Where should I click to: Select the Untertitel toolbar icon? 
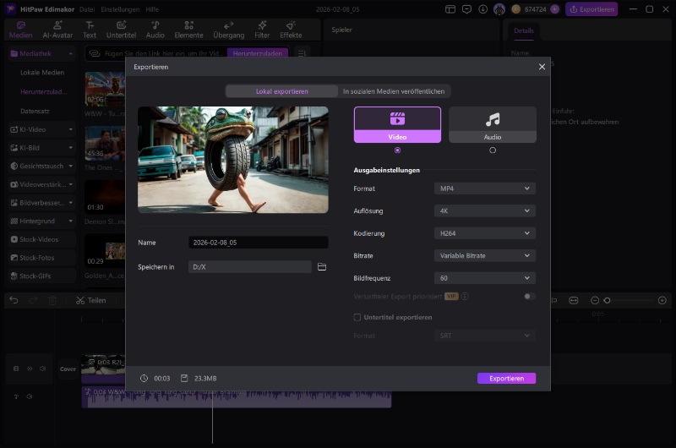point(122,30)
